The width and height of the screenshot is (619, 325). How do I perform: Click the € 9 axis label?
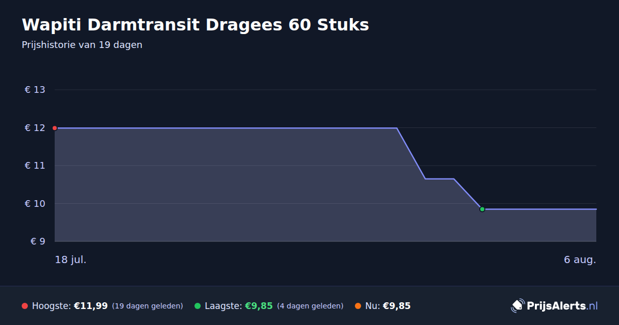click(x=38, y=241)
